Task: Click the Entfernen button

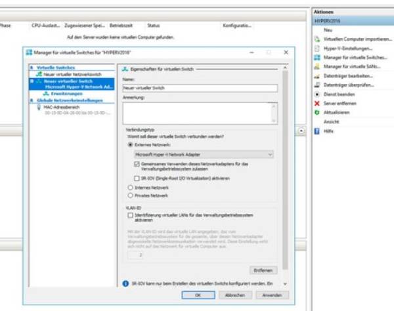Action: coord(263,270)
